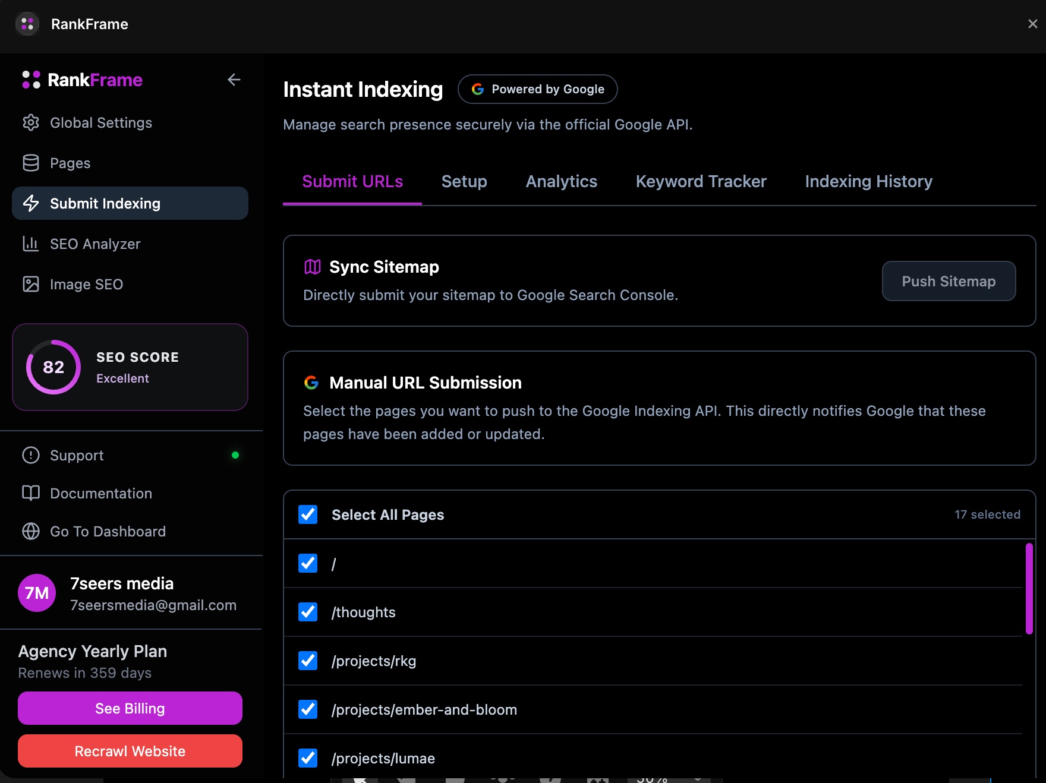Collapse the sidebar with the back arrow
The width and height of the screenshot is (1046, 783).
click(234, 80)
